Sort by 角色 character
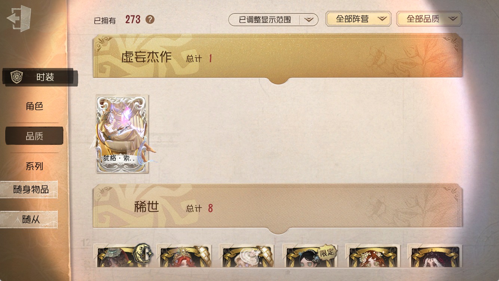The height and width of the screenshot is (281, 499). 34,106
